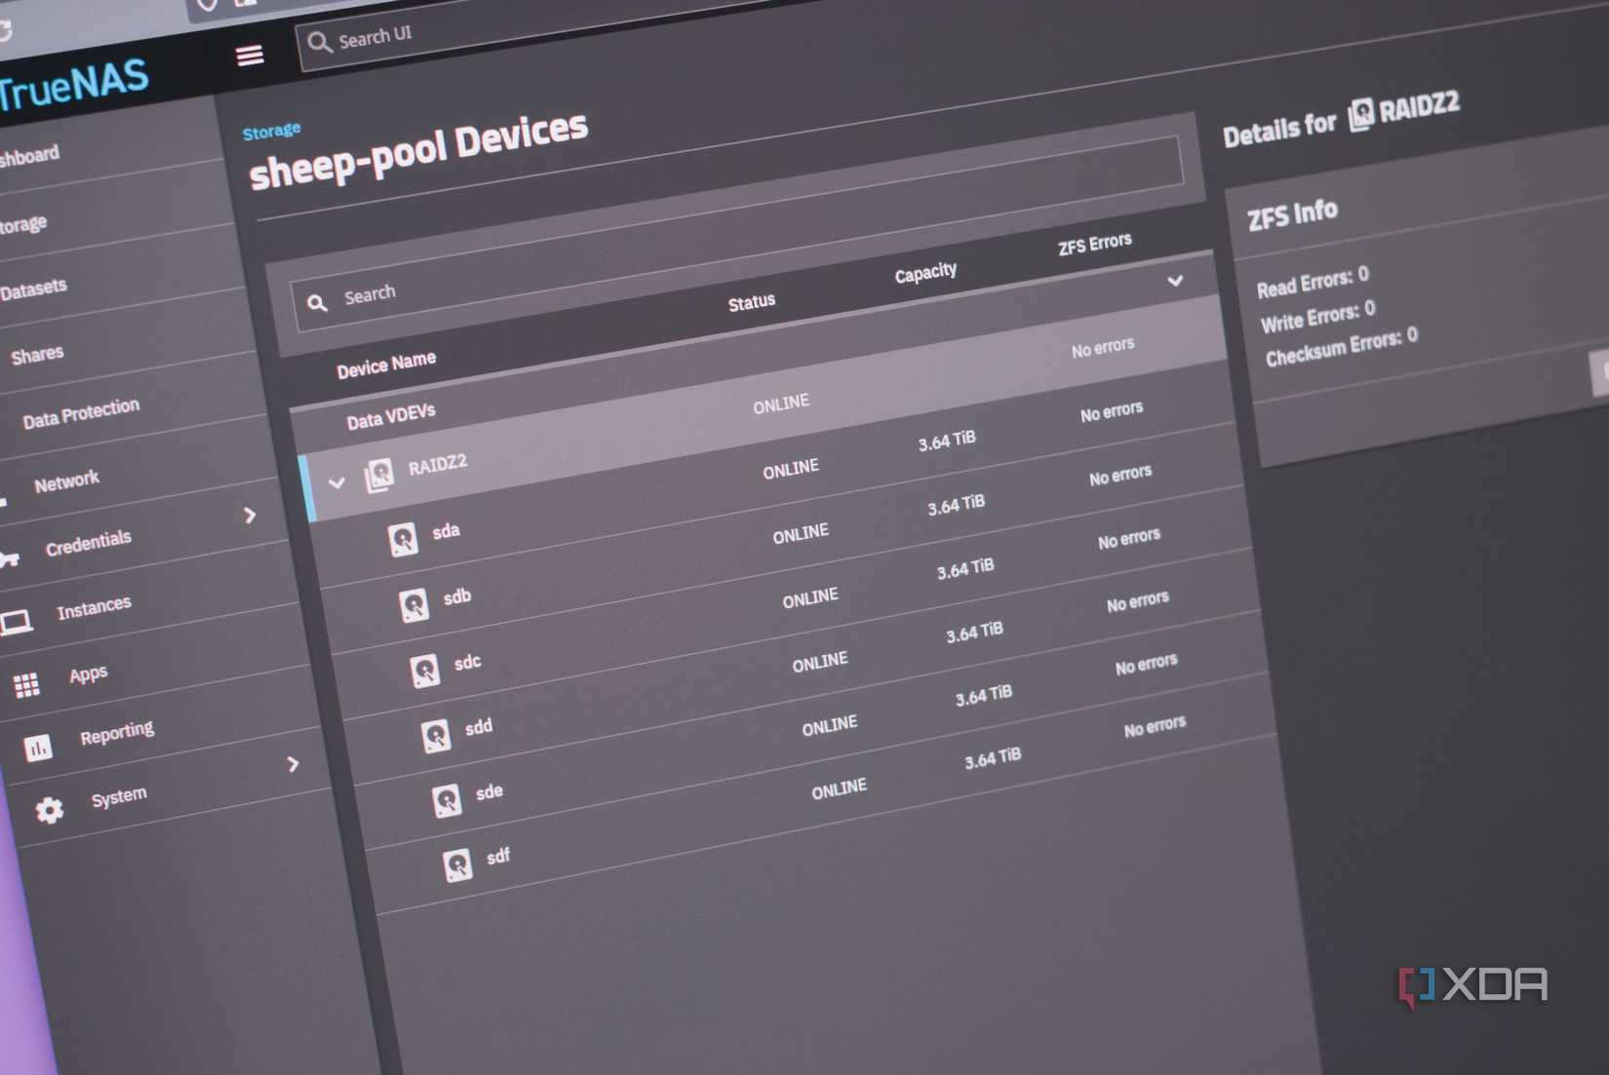Open the hamburger navigation menu
The width and height of the screenshot is (1609, 1075).
(250, 56)
